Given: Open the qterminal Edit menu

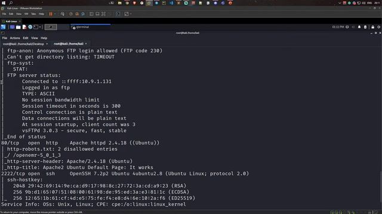Looking at the screenshot, I should coord(26,38).
